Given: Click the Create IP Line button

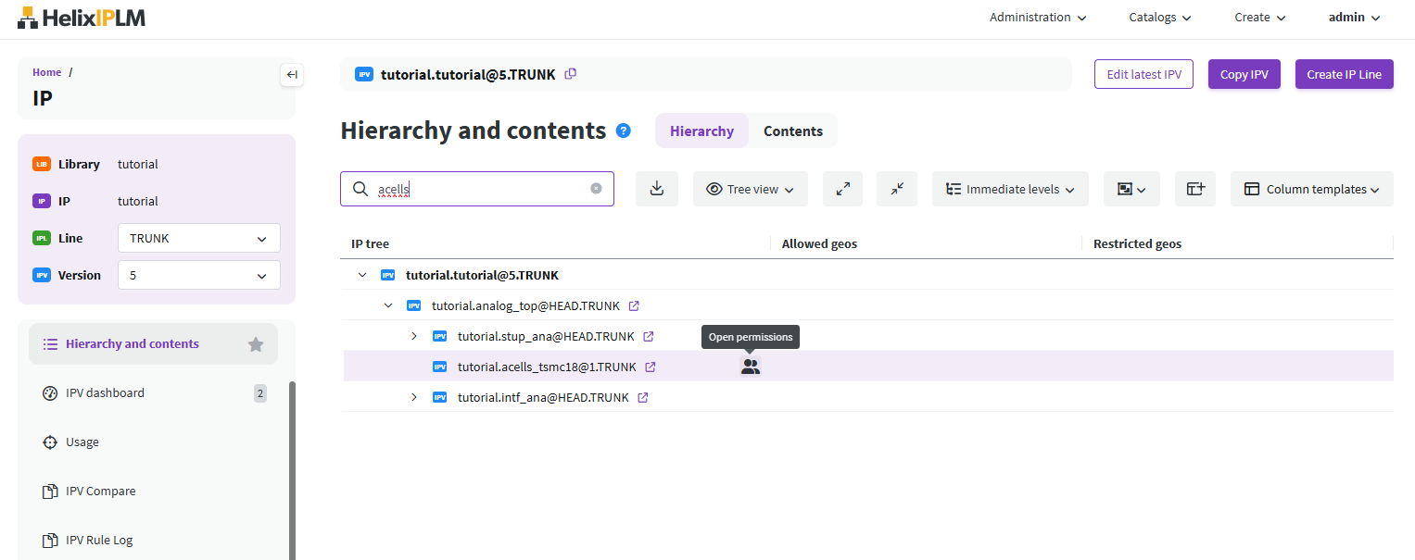Looking at the screenshot, I should pos(1344,74).
